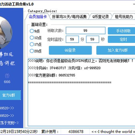Click the 冷风QQ: 374463717 log line

64,68
